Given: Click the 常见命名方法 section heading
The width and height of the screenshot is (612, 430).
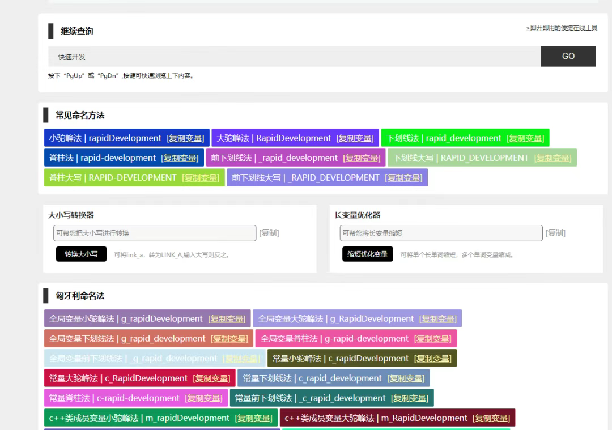Looking at the screenshot, I should [x=80, y=115].
